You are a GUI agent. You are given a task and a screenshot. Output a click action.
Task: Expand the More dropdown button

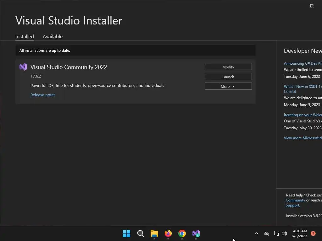point(228,86)
